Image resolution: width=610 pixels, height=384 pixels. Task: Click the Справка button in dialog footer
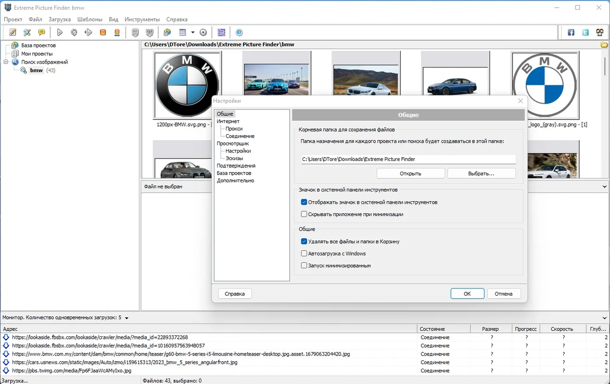pos(235,294)
